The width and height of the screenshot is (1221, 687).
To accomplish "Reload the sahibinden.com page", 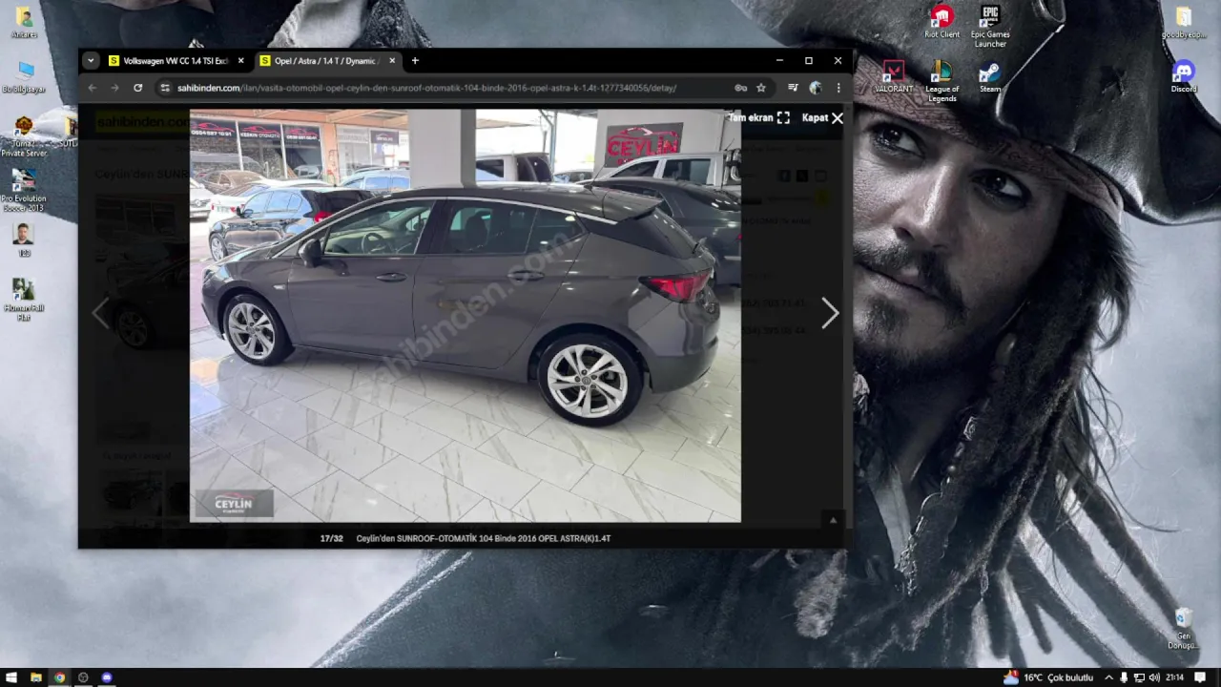I will [137, 88].
